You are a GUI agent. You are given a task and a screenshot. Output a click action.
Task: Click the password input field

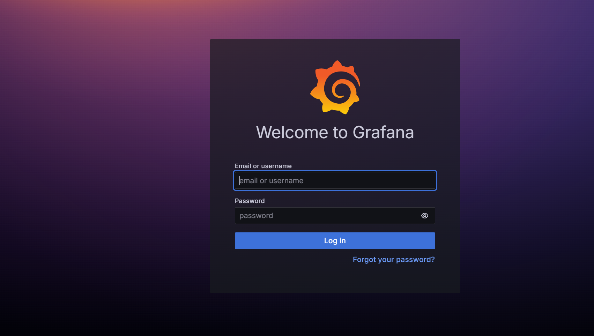coord(328,216)
